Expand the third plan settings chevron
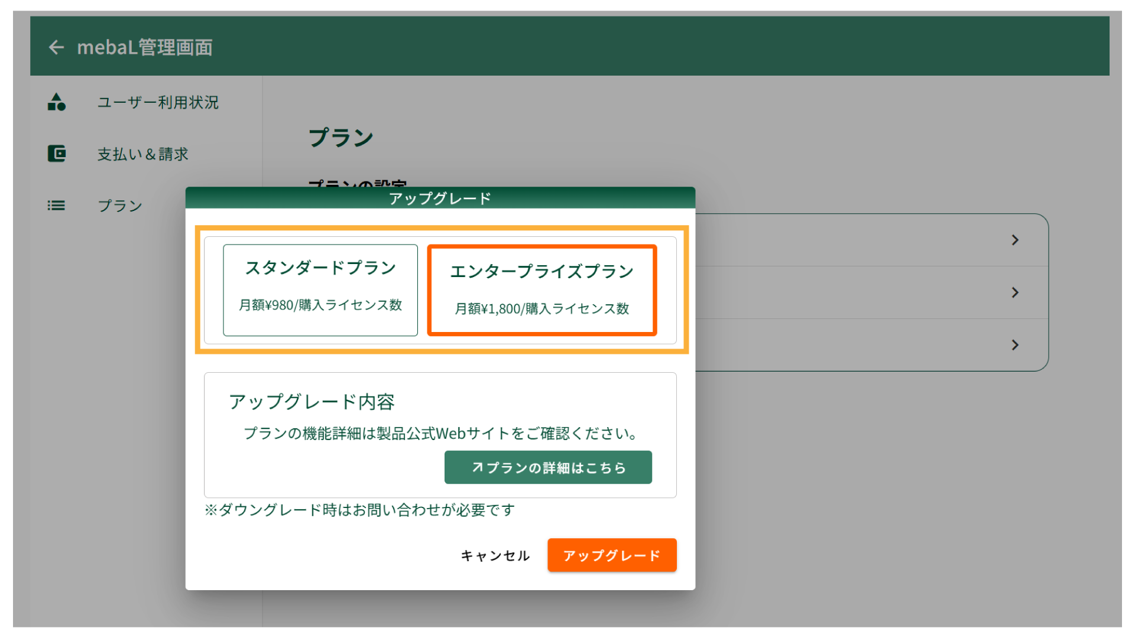This screenshot has height=638, width=1135. (x=1014, y=345)
